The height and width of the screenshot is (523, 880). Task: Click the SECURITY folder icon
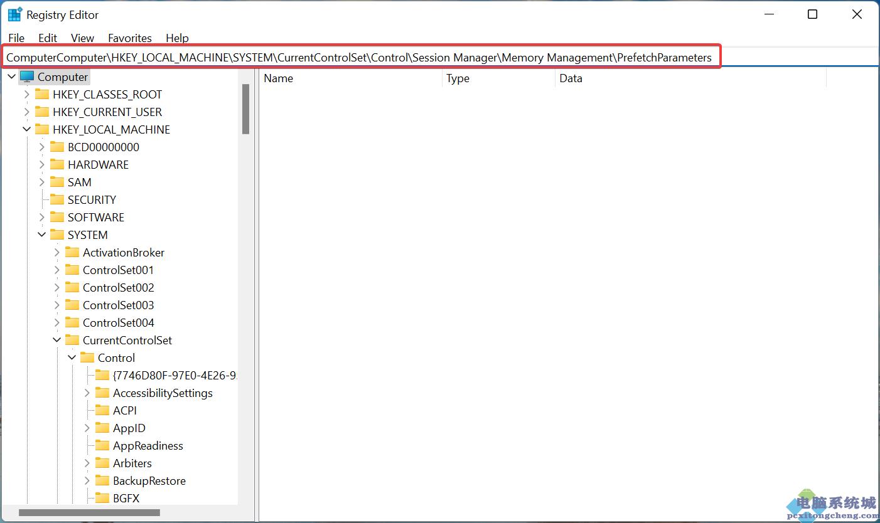57,199
